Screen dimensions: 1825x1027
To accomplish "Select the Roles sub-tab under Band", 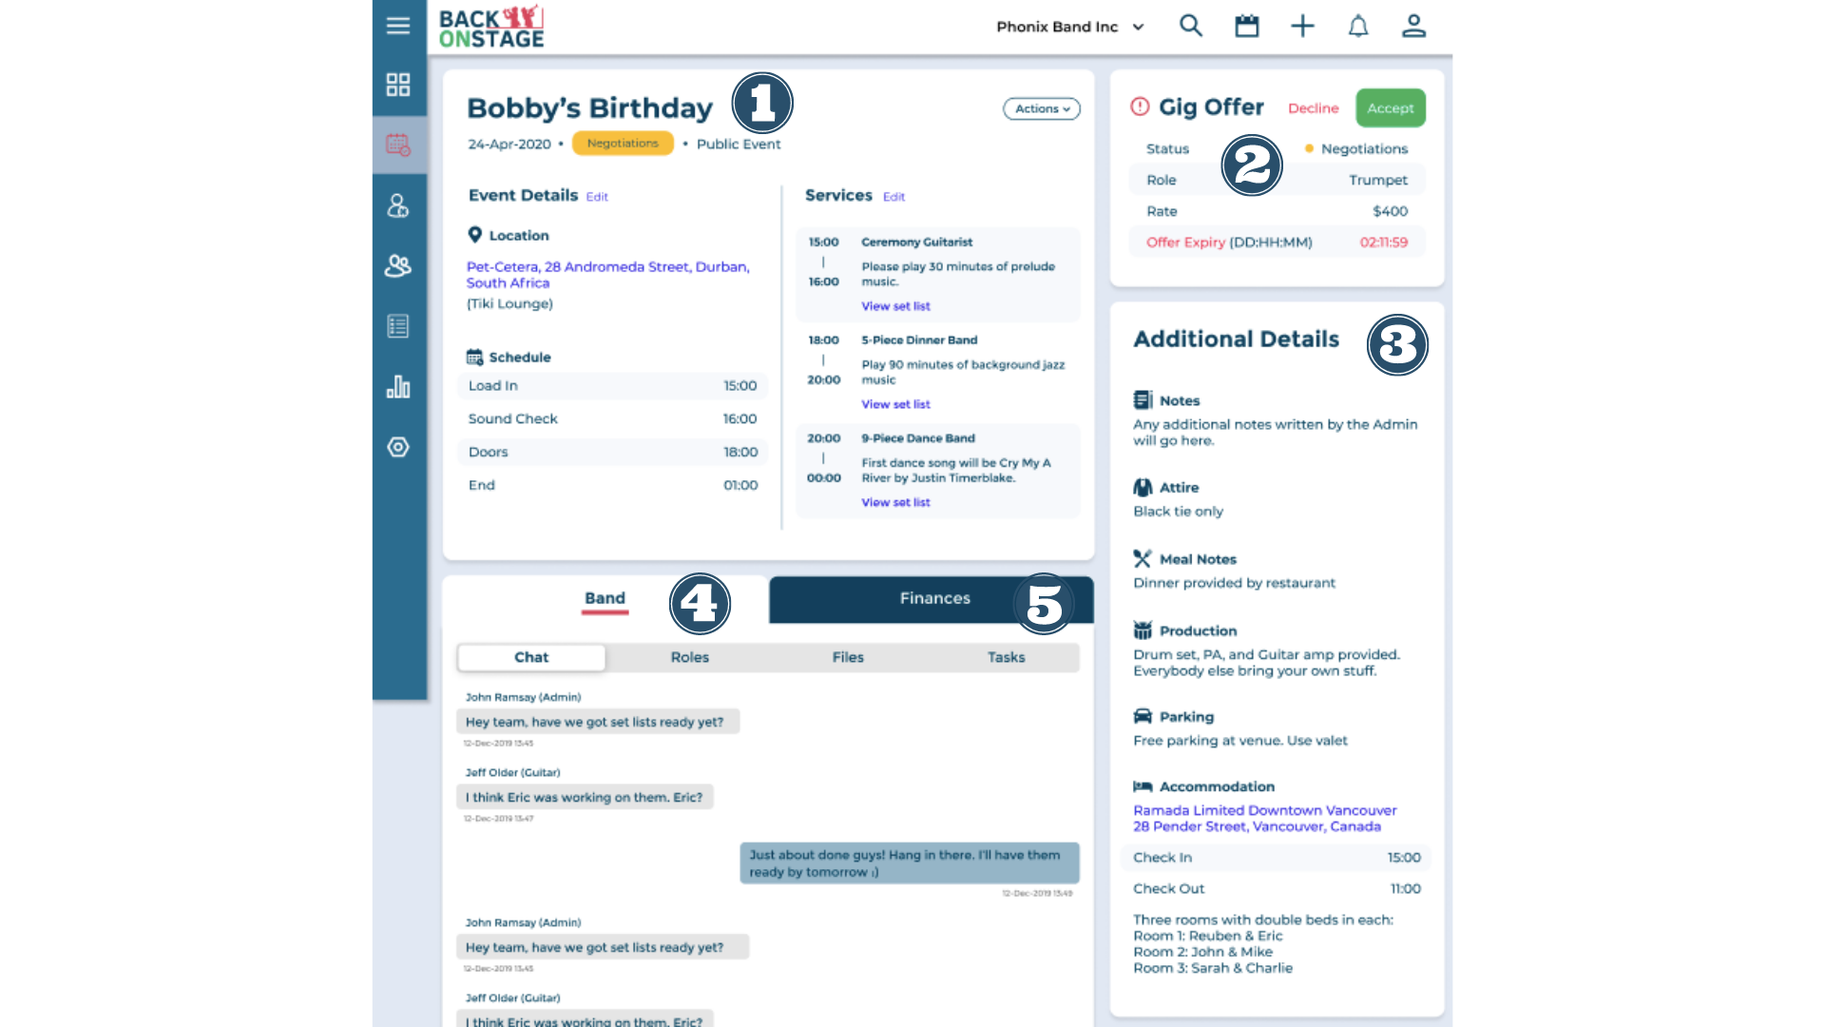I will tap(689, 657).
